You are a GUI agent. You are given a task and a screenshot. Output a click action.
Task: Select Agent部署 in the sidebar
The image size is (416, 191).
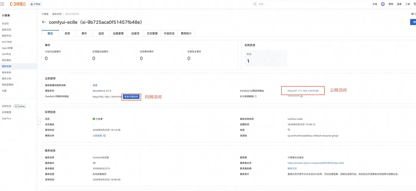(7, 48)
